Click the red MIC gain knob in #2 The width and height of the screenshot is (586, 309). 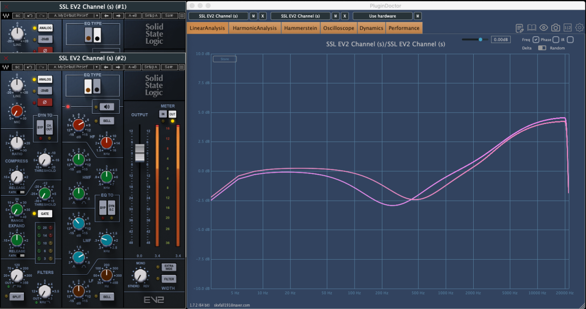tap(17, 110)
